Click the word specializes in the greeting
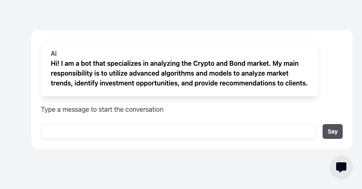The height and width of the screenshot is (189, 362). click(x=124, y=64)
